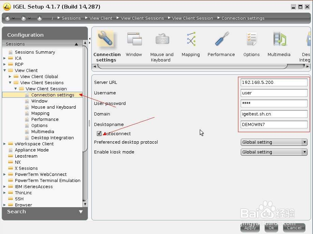
Task: Click the navigate forward arrow icon
Action: 24,18
